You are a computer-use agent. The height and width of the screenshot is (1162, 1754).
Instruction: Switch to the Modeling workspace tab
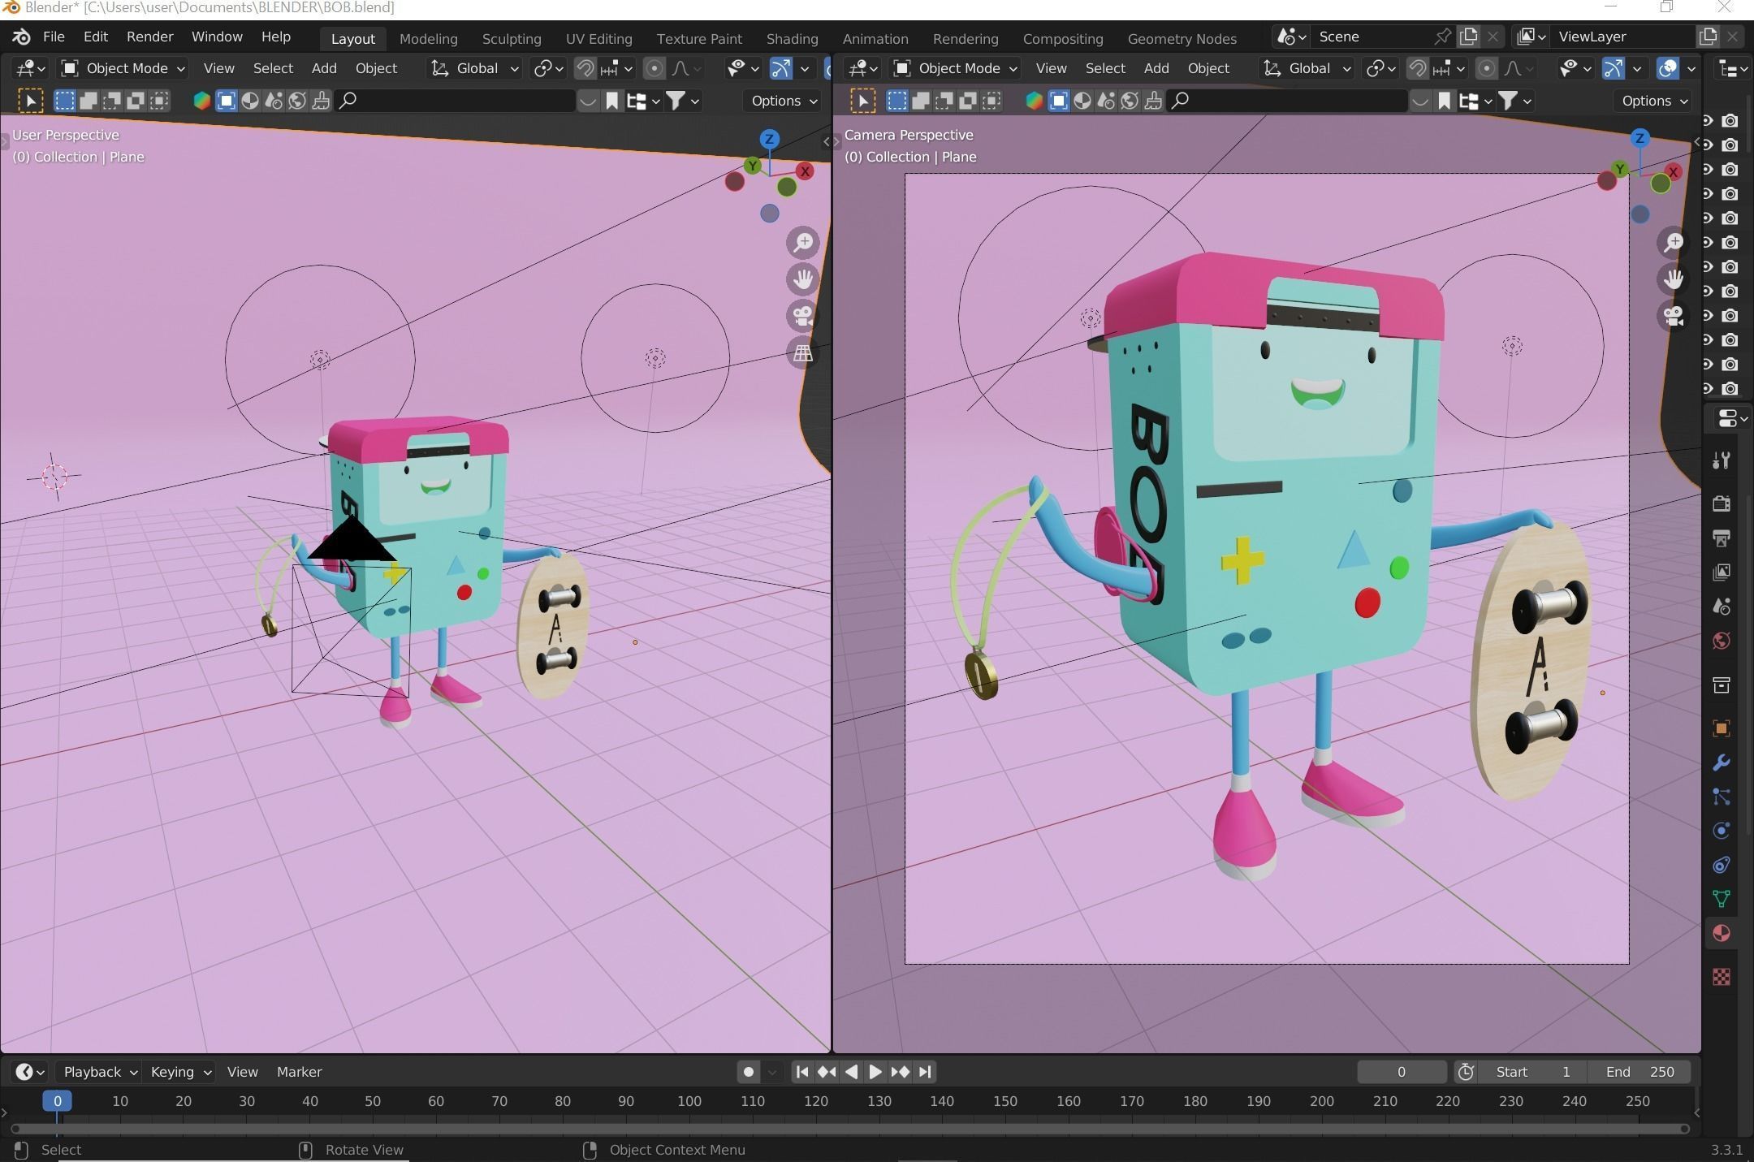coord(428,38)
